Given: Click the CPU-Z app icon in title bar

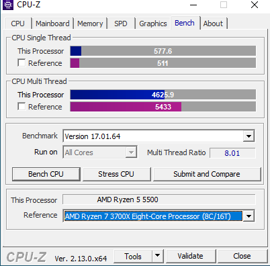Looking at the screenshot, I should click(8, 5).
